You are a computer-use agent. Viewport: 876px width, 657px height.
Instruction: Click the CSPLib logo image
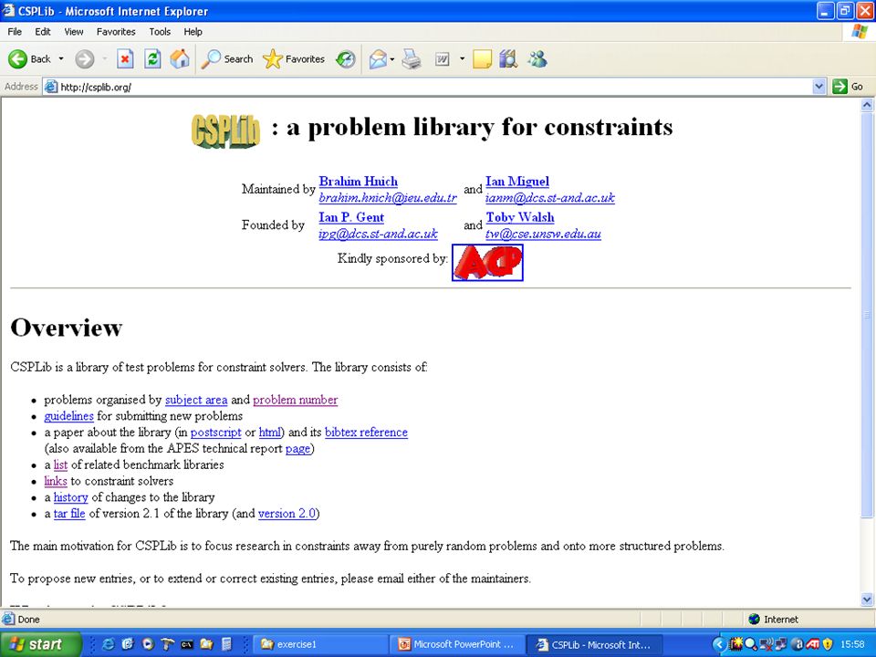pos(225,130)
